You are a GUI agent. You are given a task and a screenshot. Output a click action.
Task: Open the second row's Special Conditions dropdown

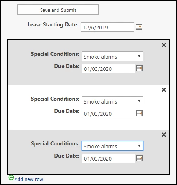coord(112,101)
